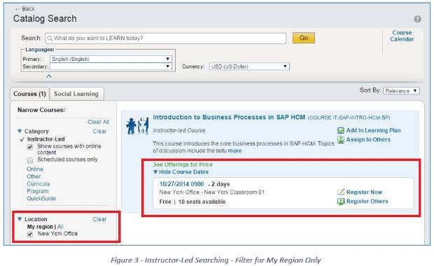434x266 pixels.
Task: Click the Add to Learning Plan icon
Action: [x=341, y=130]
